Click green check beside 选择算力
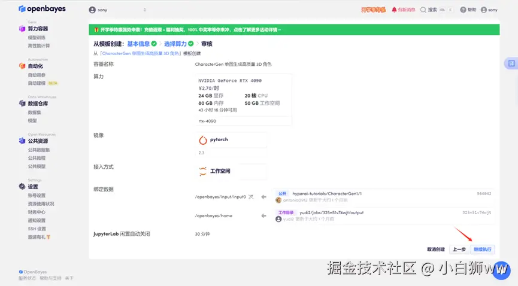Viewport: 518px width, 286px height. (191, 44)
